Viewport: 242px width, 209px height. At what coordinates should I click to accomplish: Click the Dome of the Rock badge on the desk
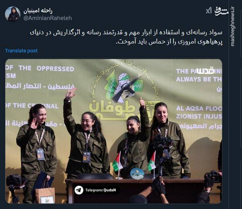tap(137, 174)
